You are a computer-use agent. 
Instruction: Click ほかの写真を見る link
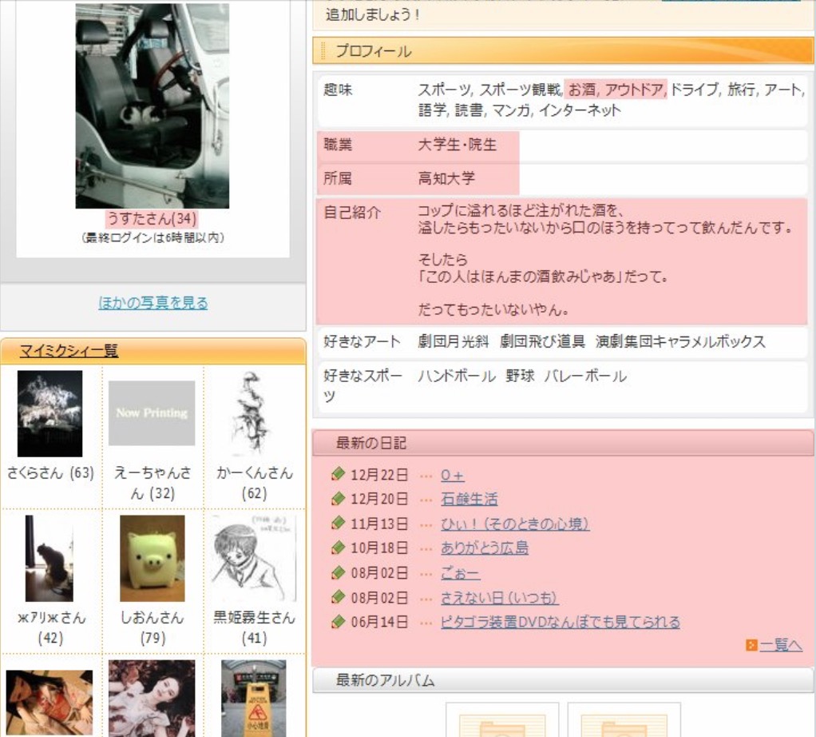153,303
